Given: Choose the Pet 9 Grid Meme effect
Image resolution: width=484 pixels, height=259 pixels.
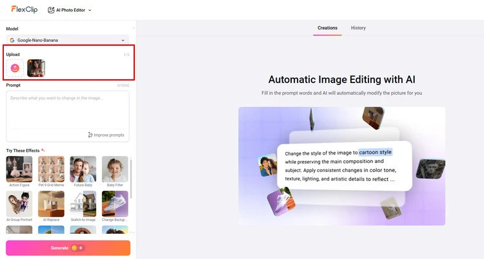Looking at the screenshot, I should [51, 171].
